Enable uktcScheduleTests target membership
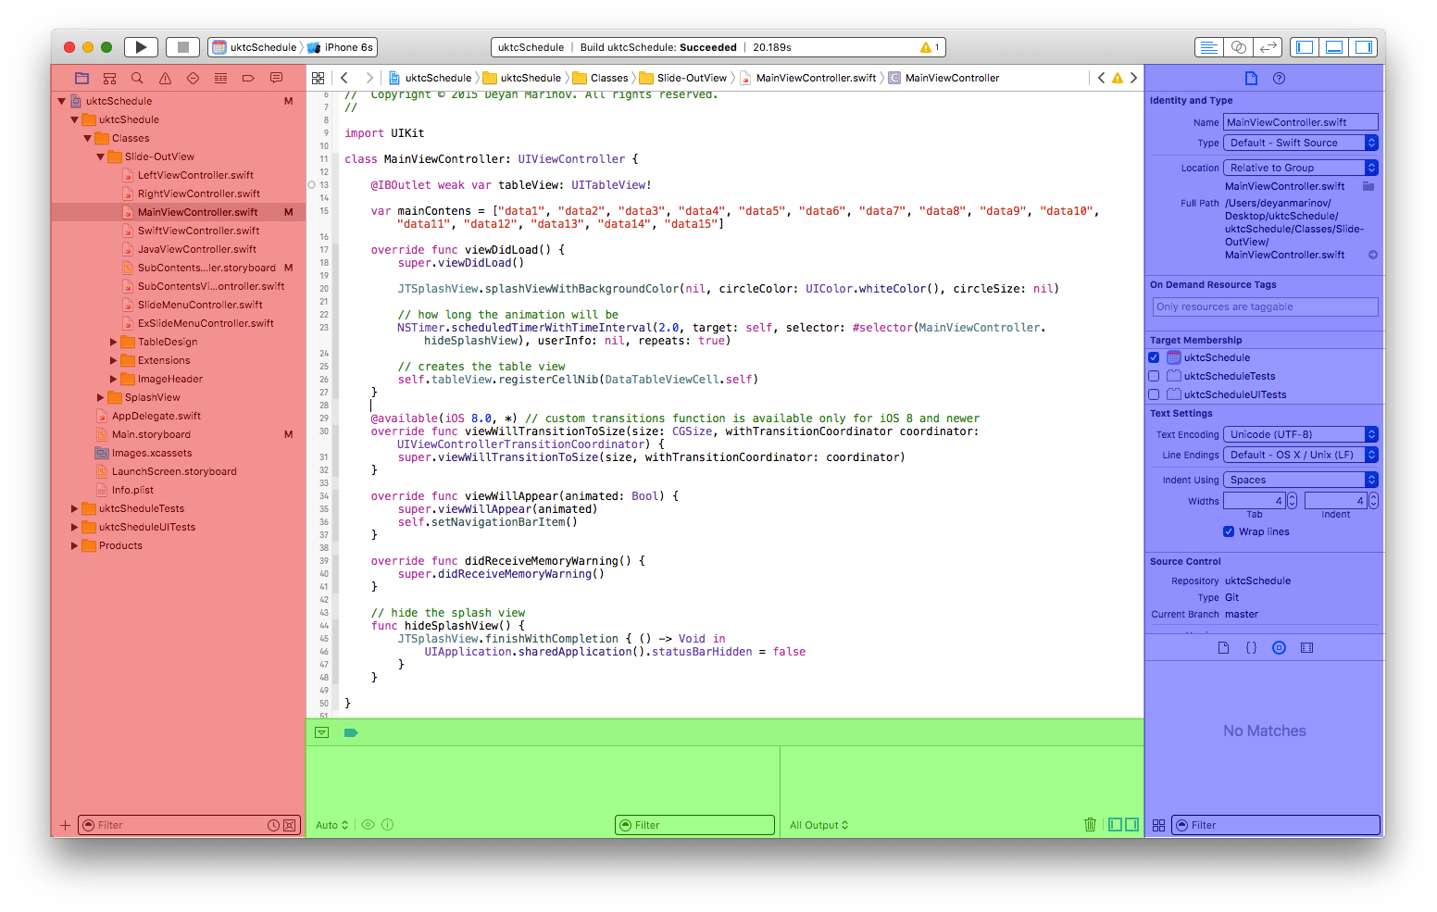The width and height of the screenshot is (1437, 912). click(x=1154, y=376)
